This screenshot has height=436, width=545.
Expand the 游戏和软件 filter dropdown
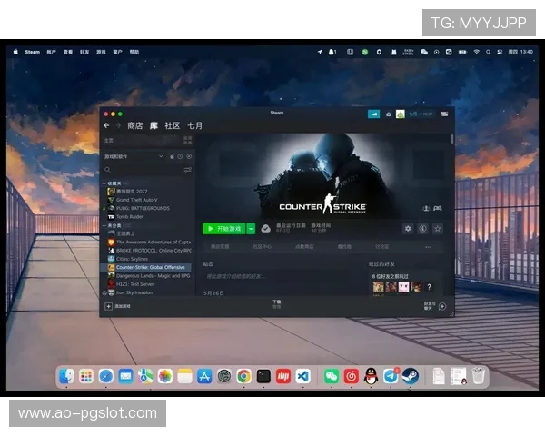coord(162,156)
